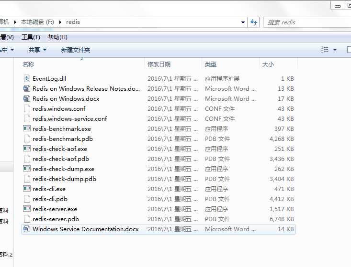The image size is (351, 267).
Task: Click the Windows Service Documentation.docx Word icon
Action: 27,229
